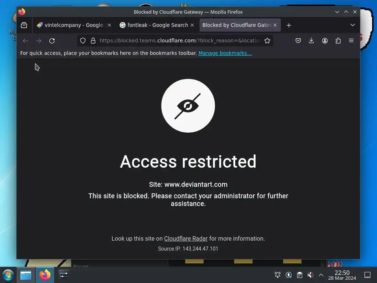Image resolution: width=377 pixels, height=283 pixels.
Task: Open the Extensions panel
Action: (338, 41)
